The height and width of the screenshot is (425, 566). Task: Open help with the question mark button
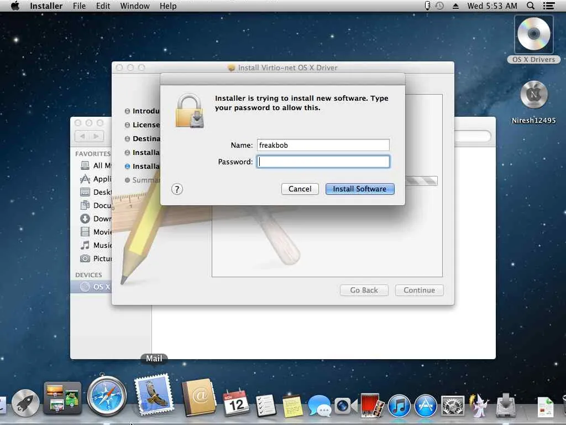(x=177, y=189)
